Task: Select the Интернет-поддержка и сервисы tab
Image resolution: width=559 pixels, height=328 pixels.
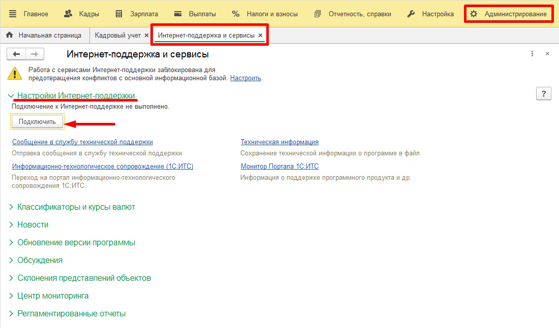Action: (206, 35)
